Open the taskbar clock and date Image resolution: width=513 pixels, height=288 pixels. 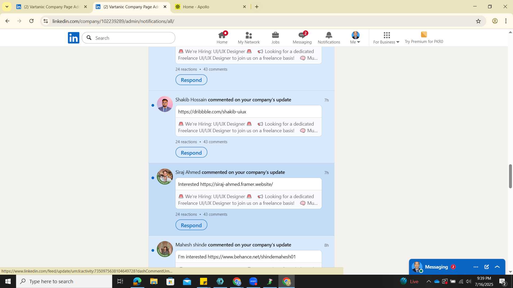(x=484, y=281)
